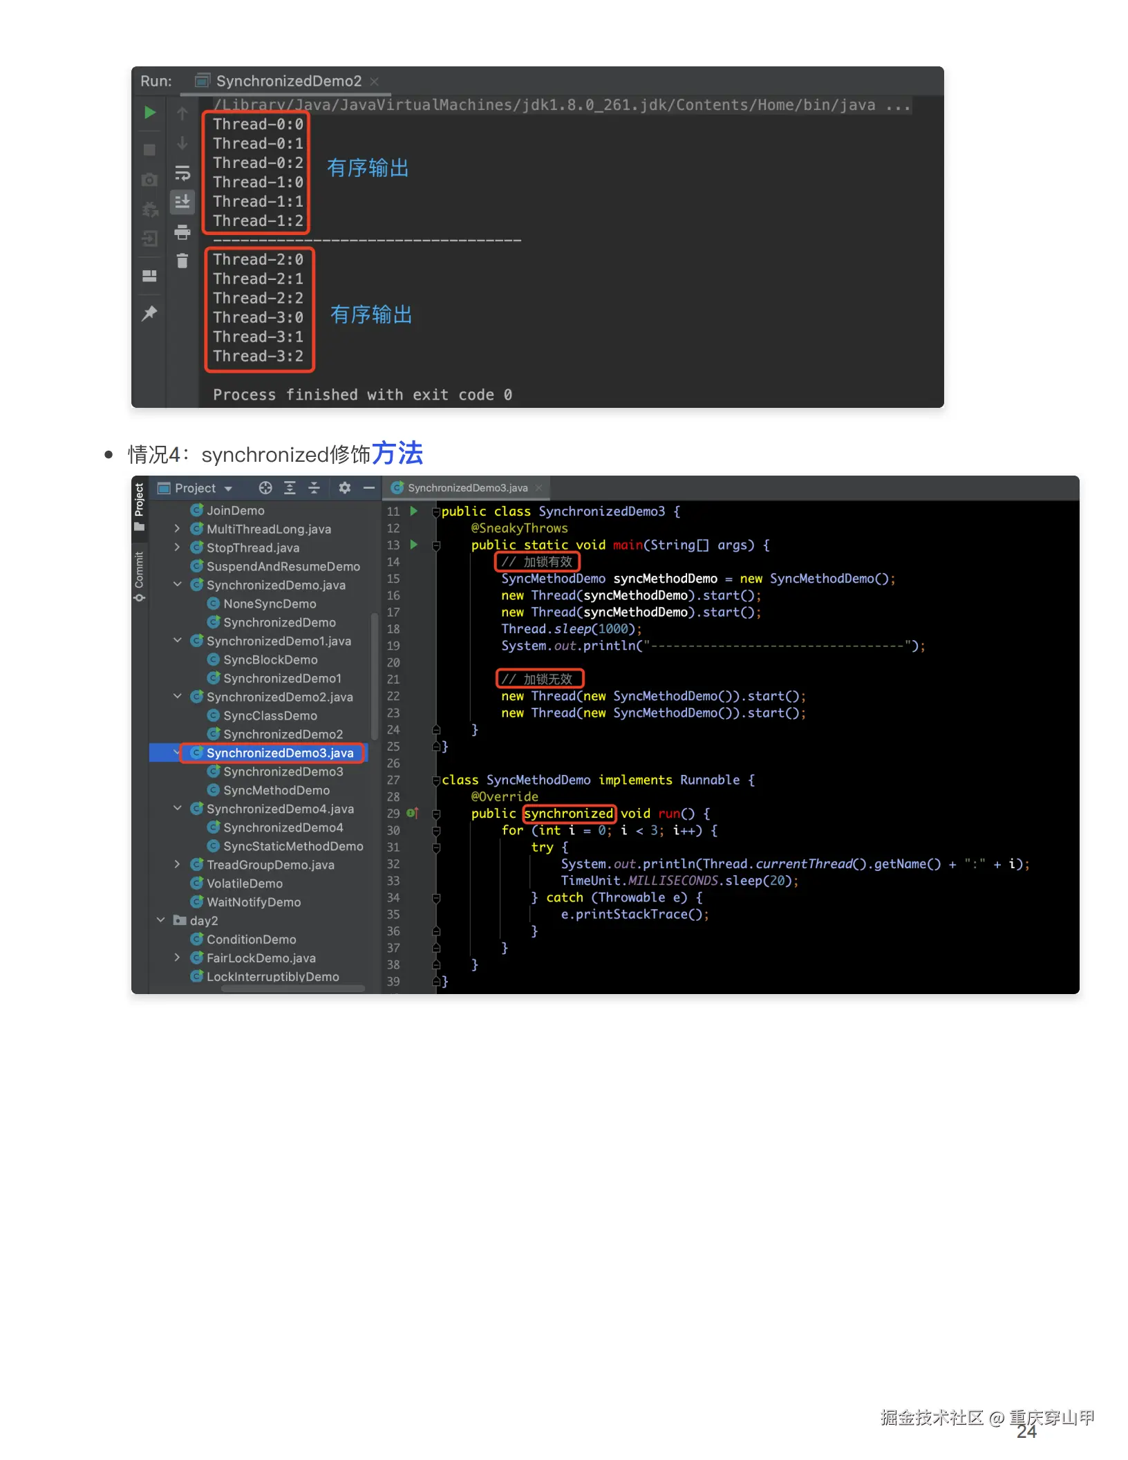The height and width of the screenshot is (1460, 1128).
Task: Select VolatileDemo class
Action: point(245,883)
